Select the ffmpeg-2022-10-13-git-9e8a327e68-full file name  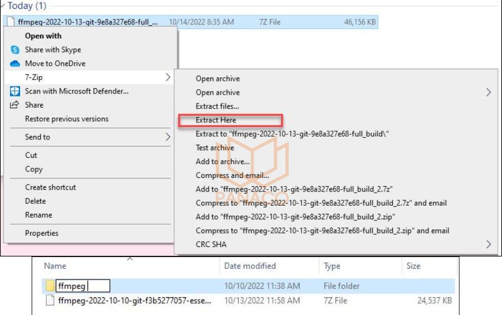point(88,22)
